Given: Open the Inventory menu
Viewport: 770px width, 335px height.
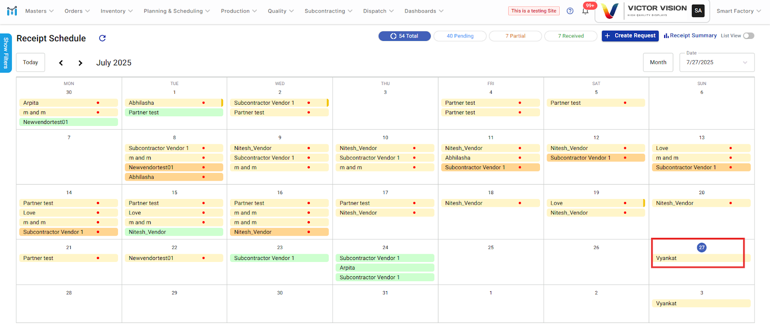Looking at the screenshot, I should point(116,11).
